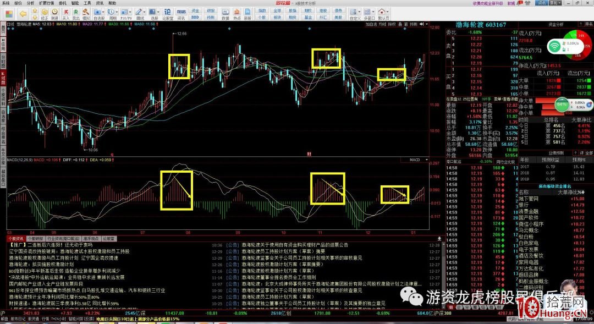Screen dimensions: 594x324
Task: Click the shirt skin icon in title bar
Action: pyautogui.click(x=527, y=3)
